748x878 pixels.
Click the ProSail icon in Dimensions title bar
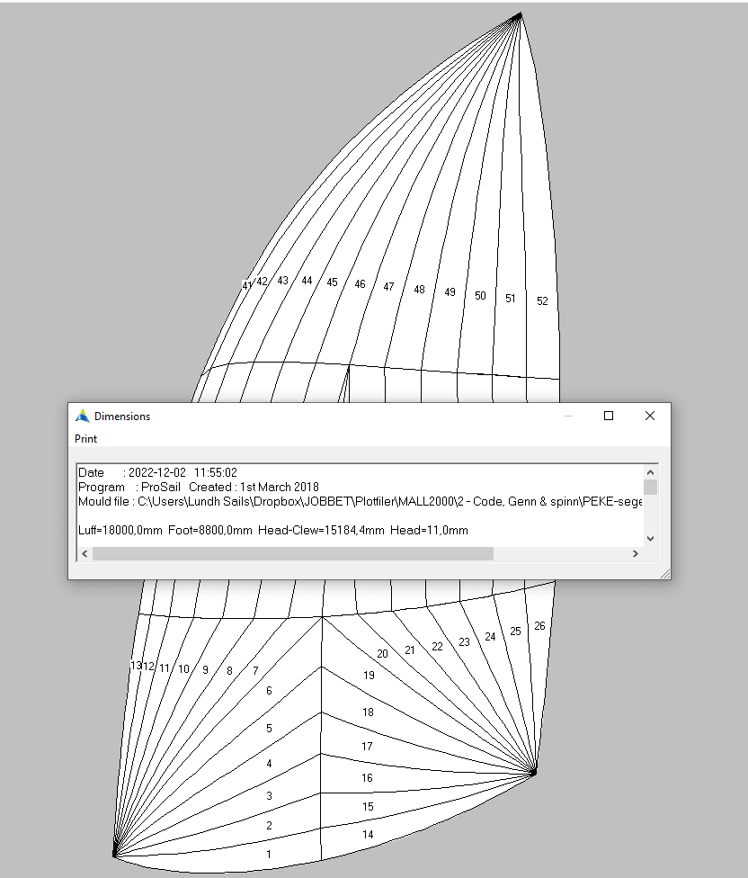(82, 416)
